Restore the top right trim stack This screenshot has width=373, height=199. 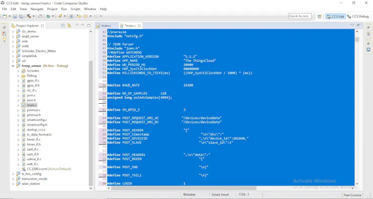(x=368, y=28)
